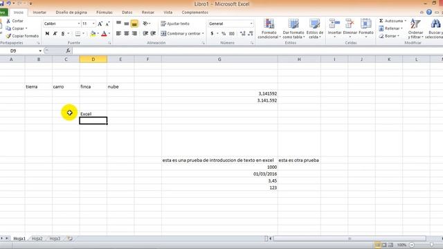Click the Autosuma button

click(x=390, y=21)
